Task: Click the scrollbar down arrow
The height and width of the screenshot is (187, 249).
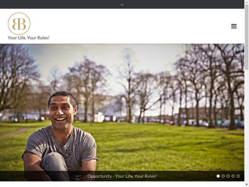Action: (247, 185)
